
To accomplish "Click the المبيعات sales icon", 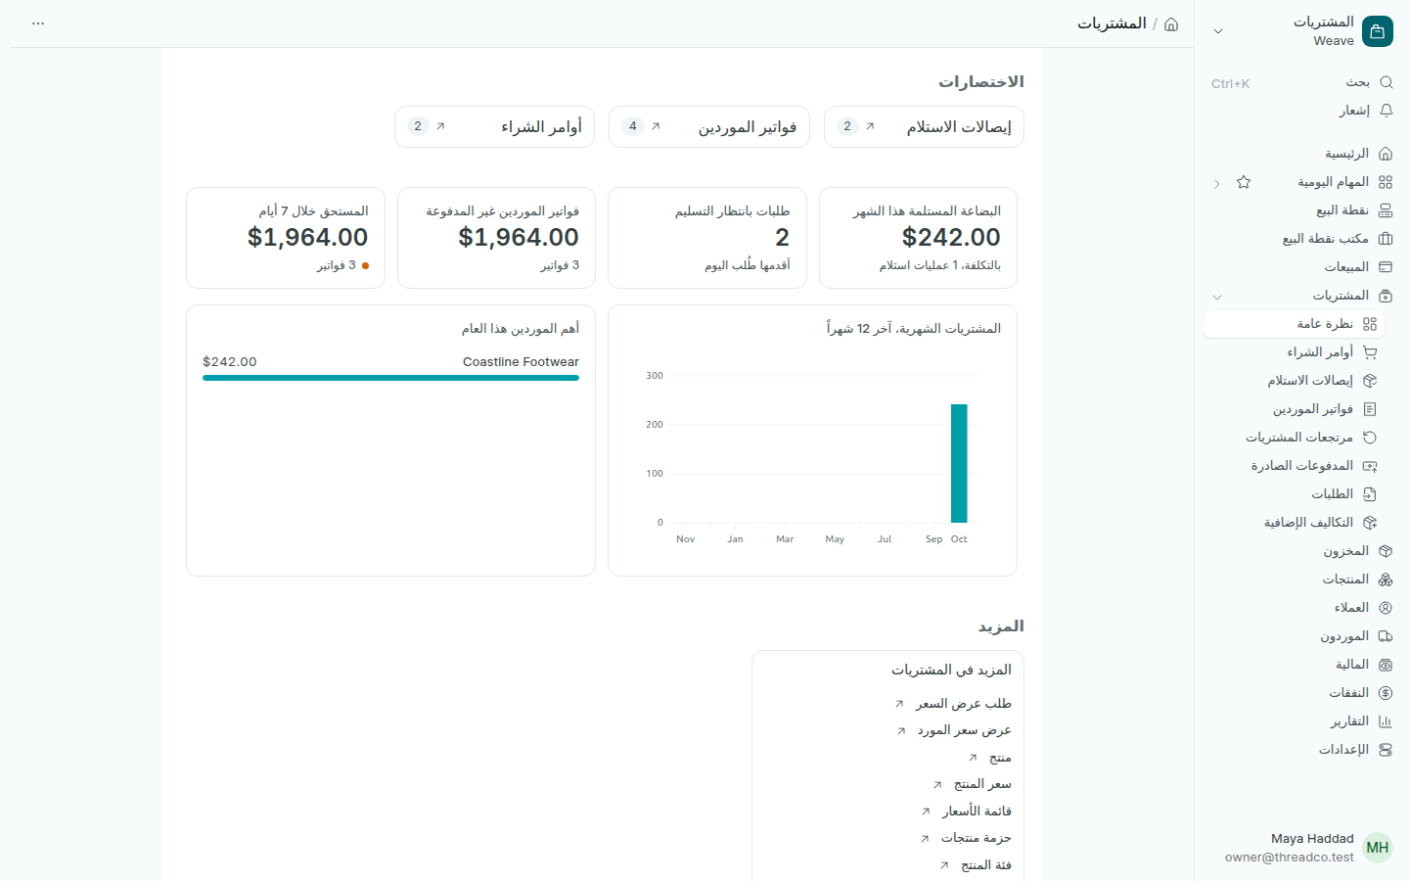I will 1386,267.
